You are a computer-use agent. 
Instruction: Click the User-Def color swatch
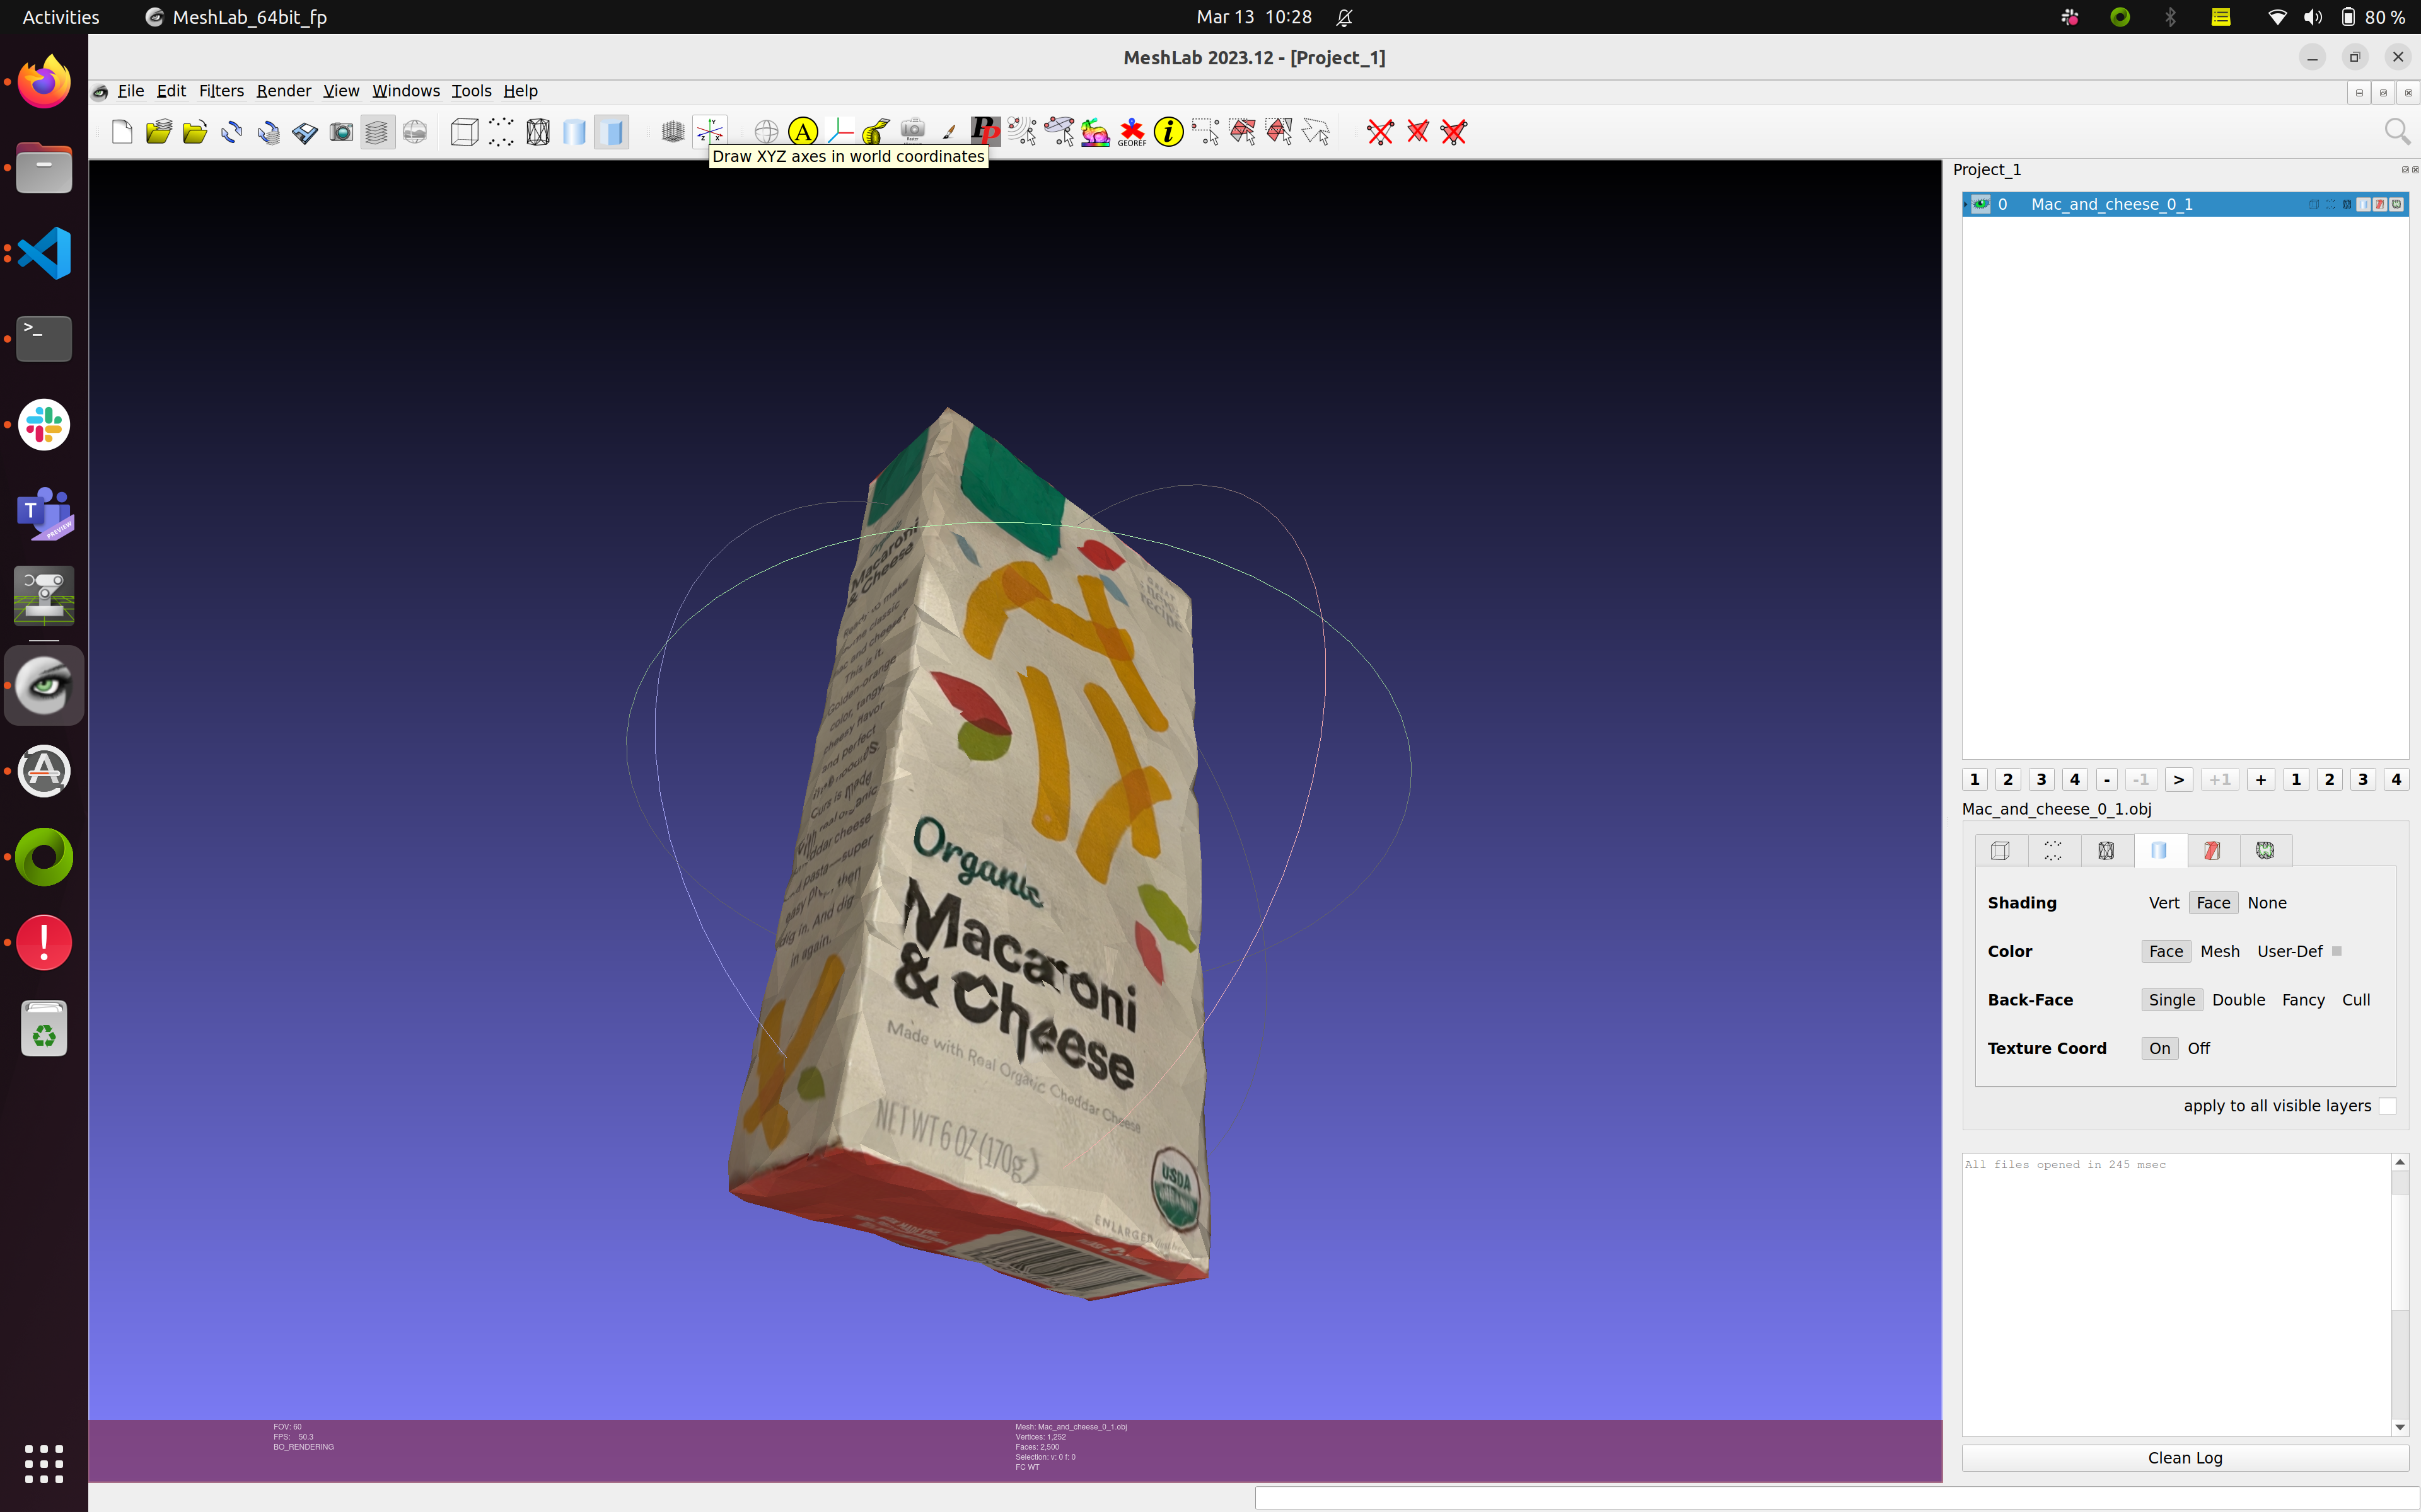[2337, 951]
